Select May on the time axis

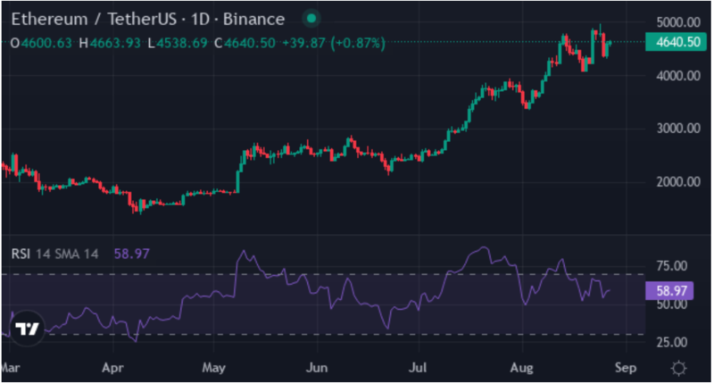pos(212,367)
